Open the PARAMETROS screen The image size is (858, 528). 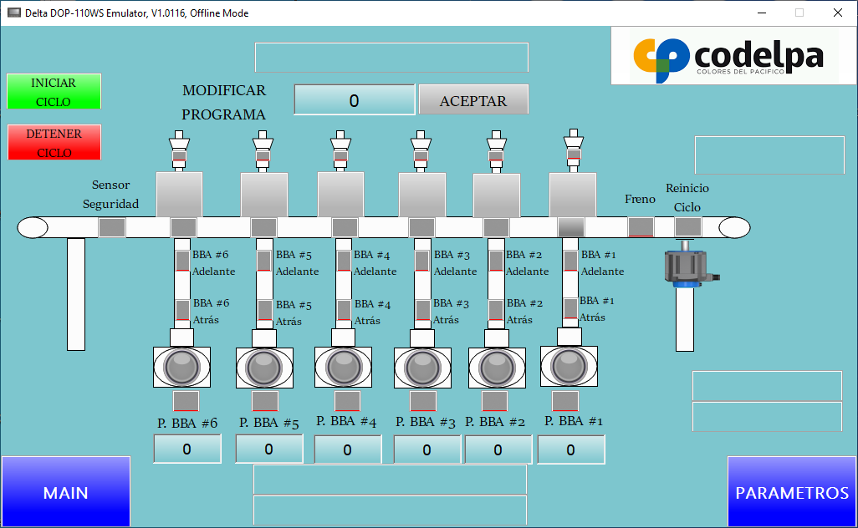point(792,492)
